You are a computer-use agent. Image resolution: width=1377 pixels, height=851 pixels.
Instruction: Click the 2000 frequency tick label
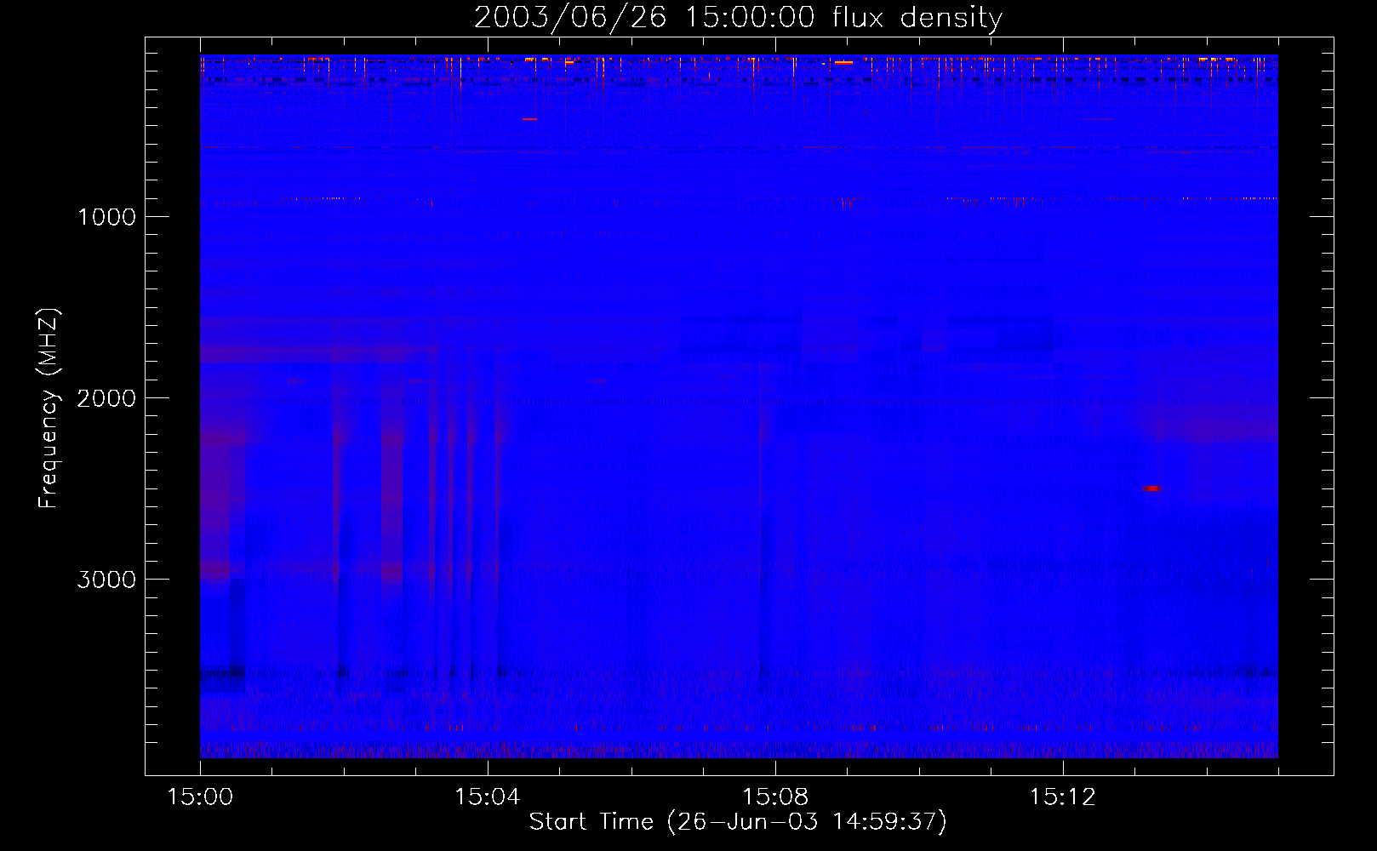pyautogui.click(x=106, y=398)
